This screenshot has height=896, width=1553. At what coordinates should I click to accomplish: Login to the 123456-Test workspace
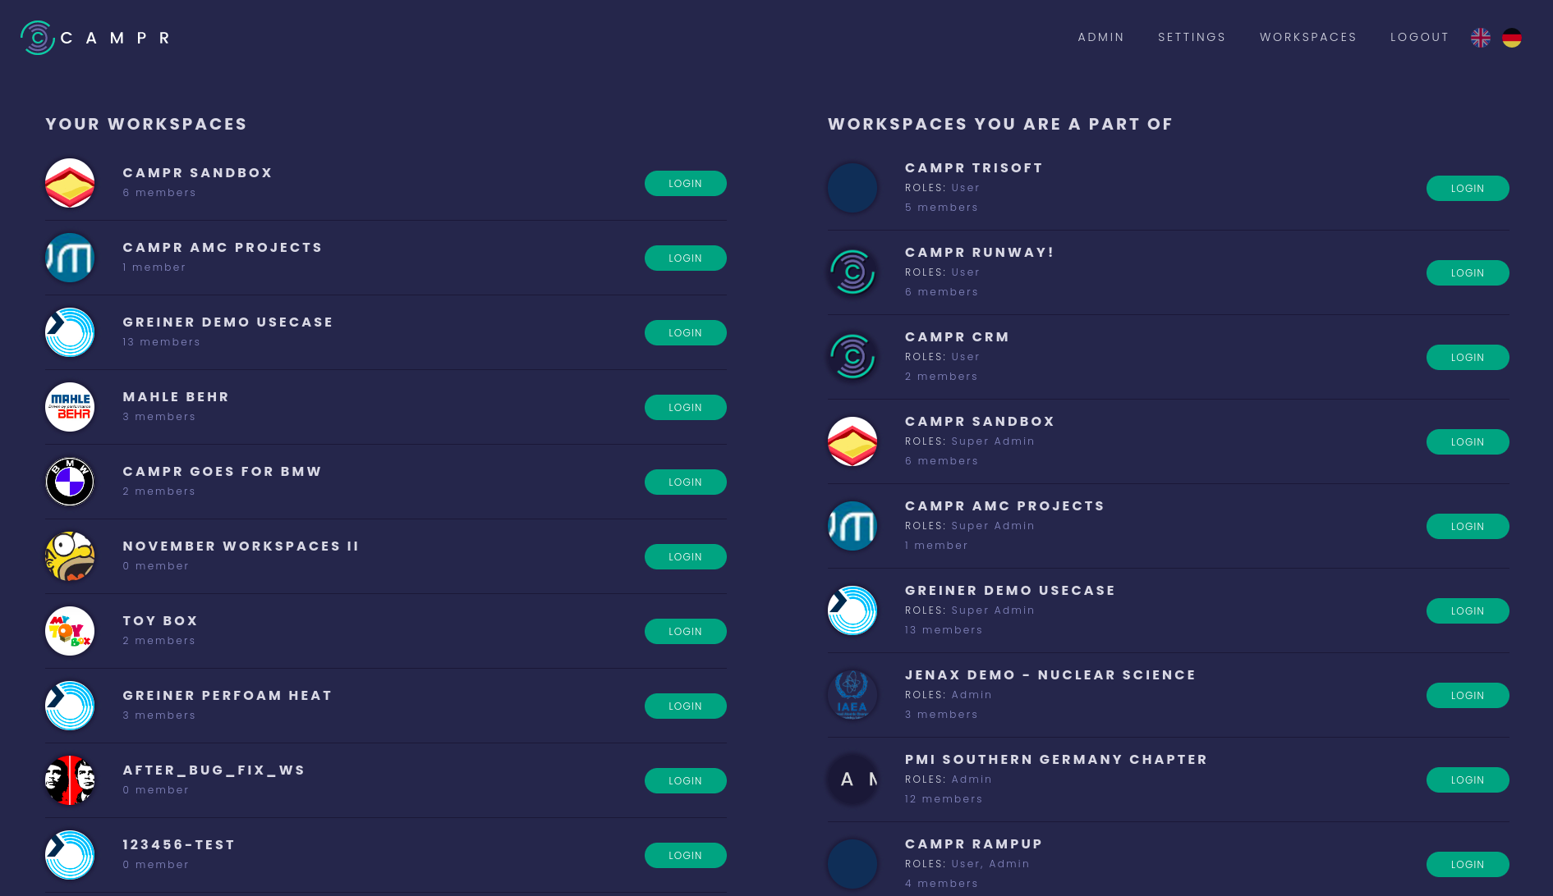pos(686,856)
